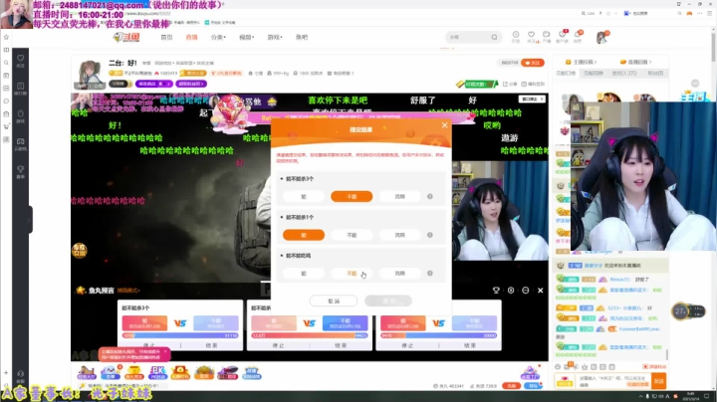Click the greyed submit button in the dialog

[x=388, y=301]
